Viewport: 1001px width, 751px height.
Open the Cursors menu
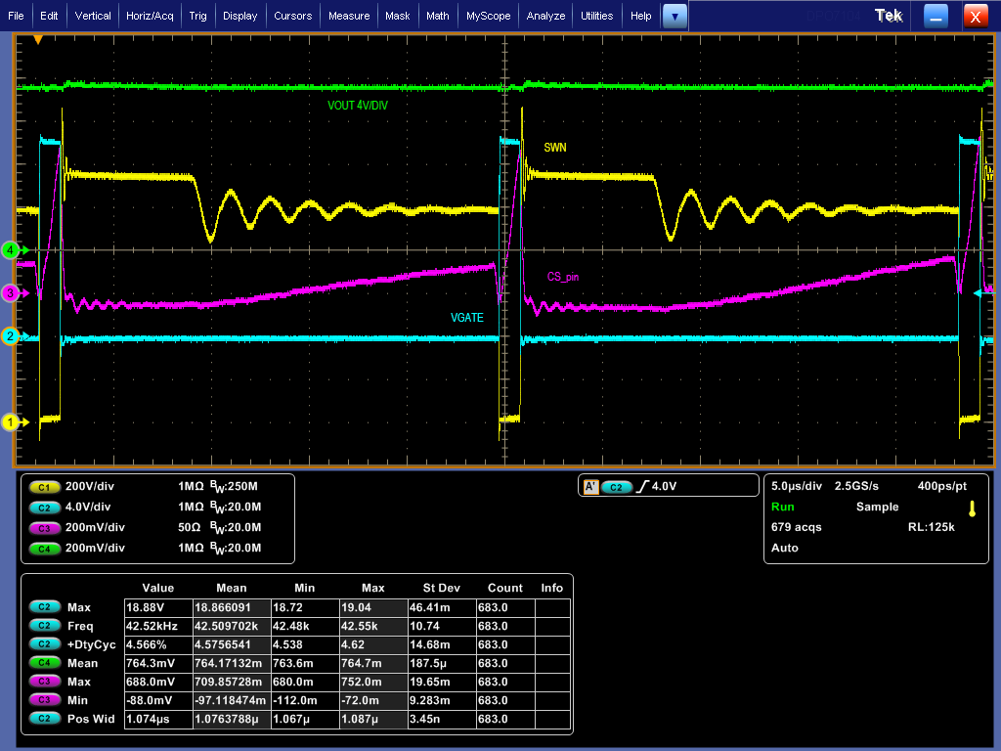pyautogui.click(x=292, y=16)
